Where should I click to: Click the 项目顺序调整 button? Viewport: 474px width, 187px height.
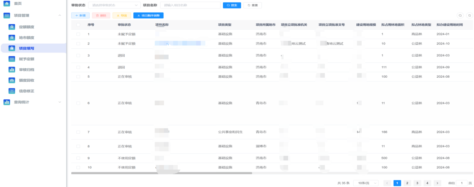(x=148, y=16)
